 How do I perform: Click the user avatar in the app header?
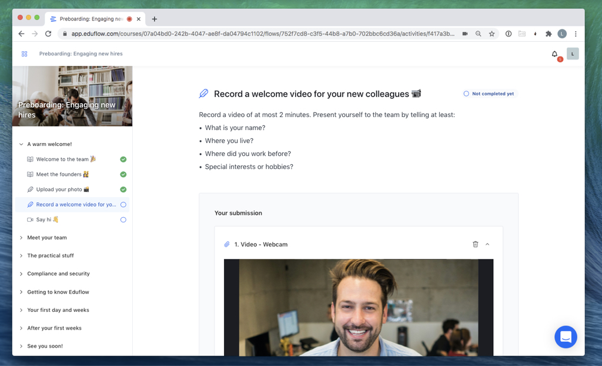[573, 54]
